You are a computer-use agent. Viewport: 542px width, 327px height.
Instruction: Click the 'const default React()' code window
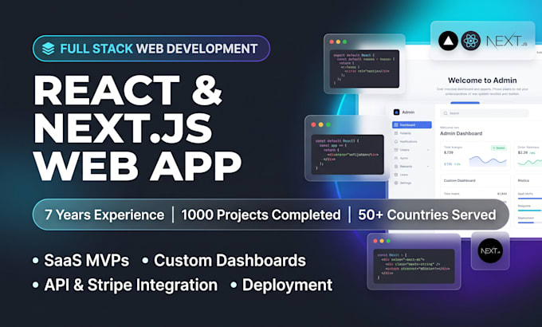coord(347,148)
